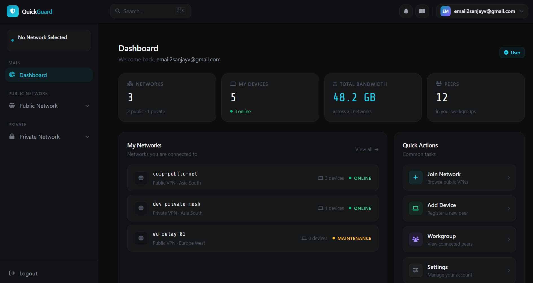Click the My Networks heading
The height and width of the screenshot is (283, 533).
pyautogui.click(x=144, y=145)
